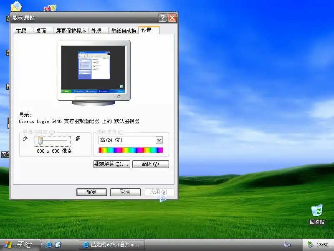
Task: Select the 设置 tab
Action: point(149,30)
